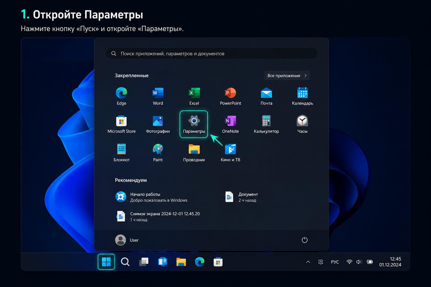Open File Explorer on the taskbar
431x287 pixels.
(x=181, y=262)
